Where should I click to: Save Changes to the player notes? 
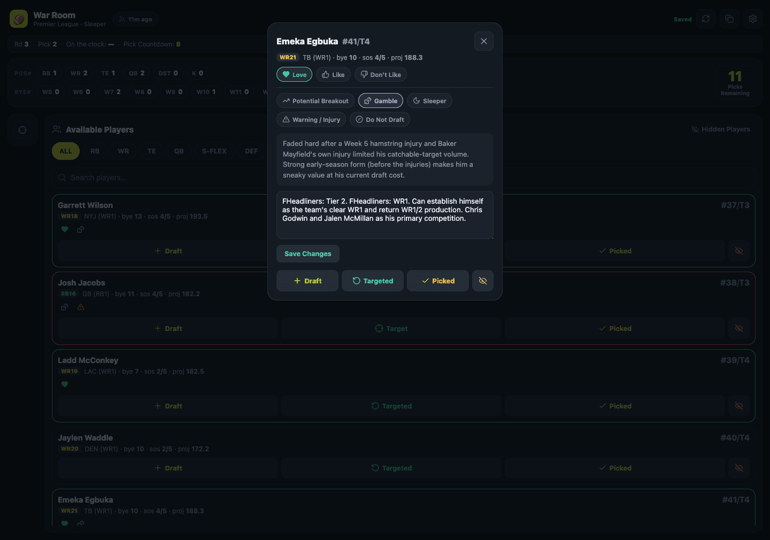point(308,254)
